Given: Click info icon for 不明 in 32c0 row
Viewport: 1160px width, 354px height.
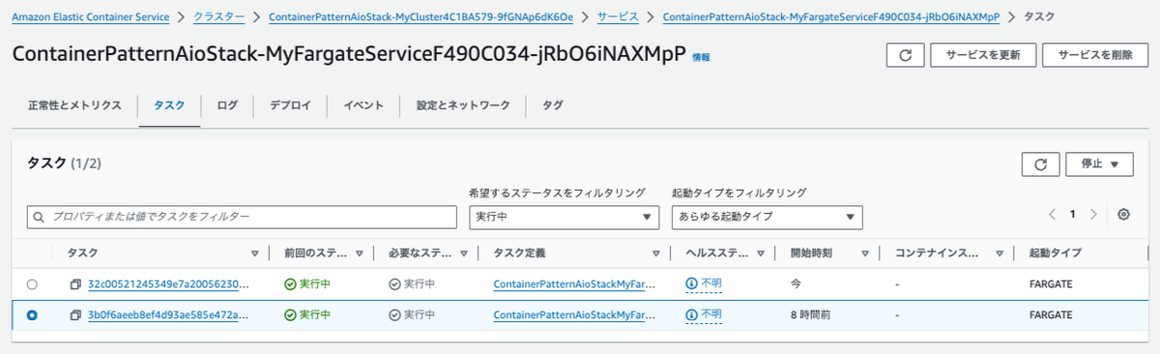Looking at the screenshot, I should tap(691, 284).
